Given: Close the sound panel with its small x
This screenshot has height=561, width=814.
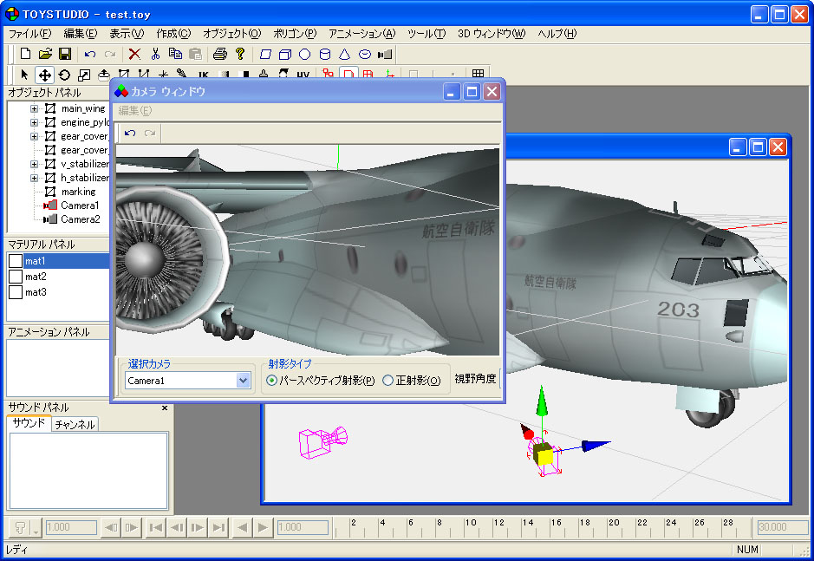Looking at the screenshot, I should coord(165,408).
